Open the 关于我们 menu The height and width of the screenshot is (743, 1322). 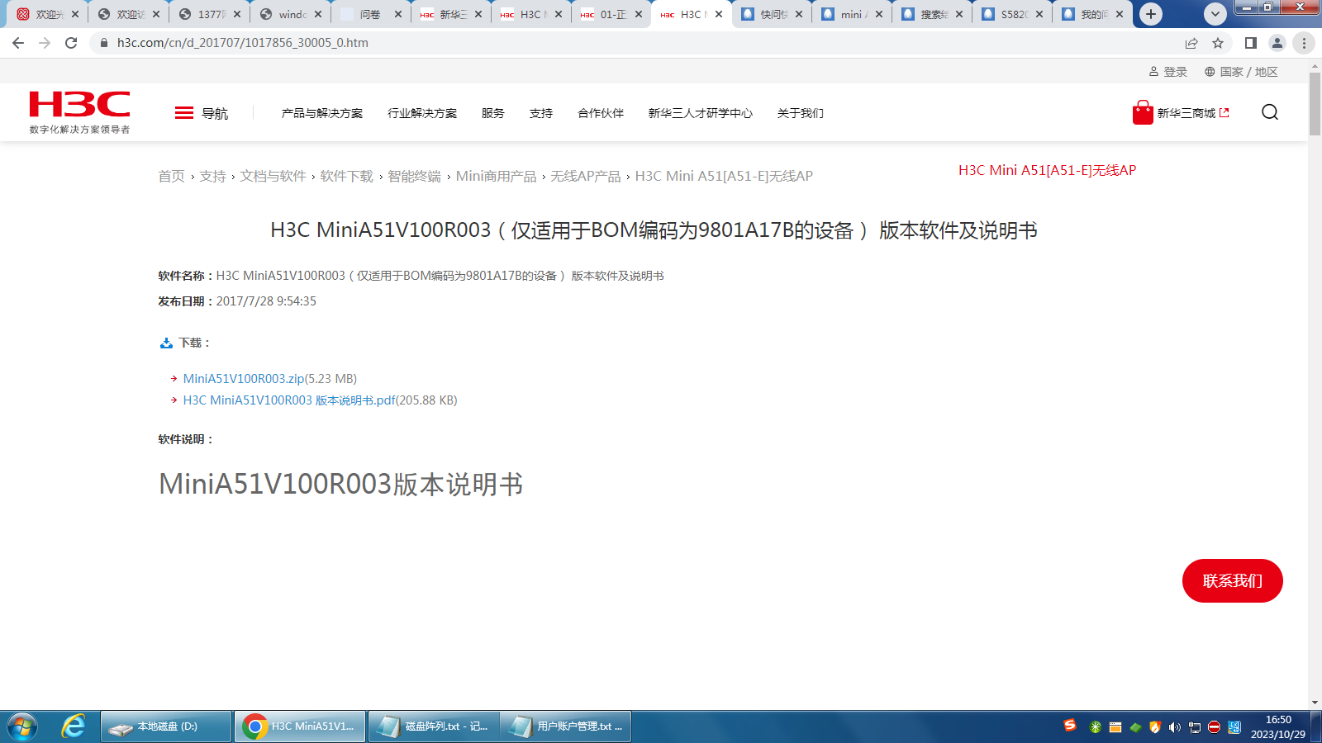[801, 113]
